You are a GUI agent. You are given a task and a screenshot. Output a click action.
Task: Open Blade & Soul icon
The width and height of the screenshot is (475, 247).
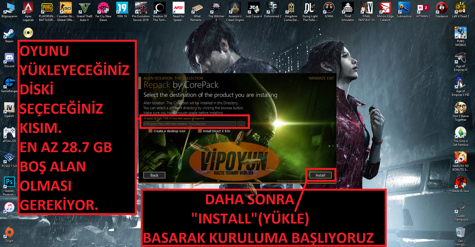point(460,185)
